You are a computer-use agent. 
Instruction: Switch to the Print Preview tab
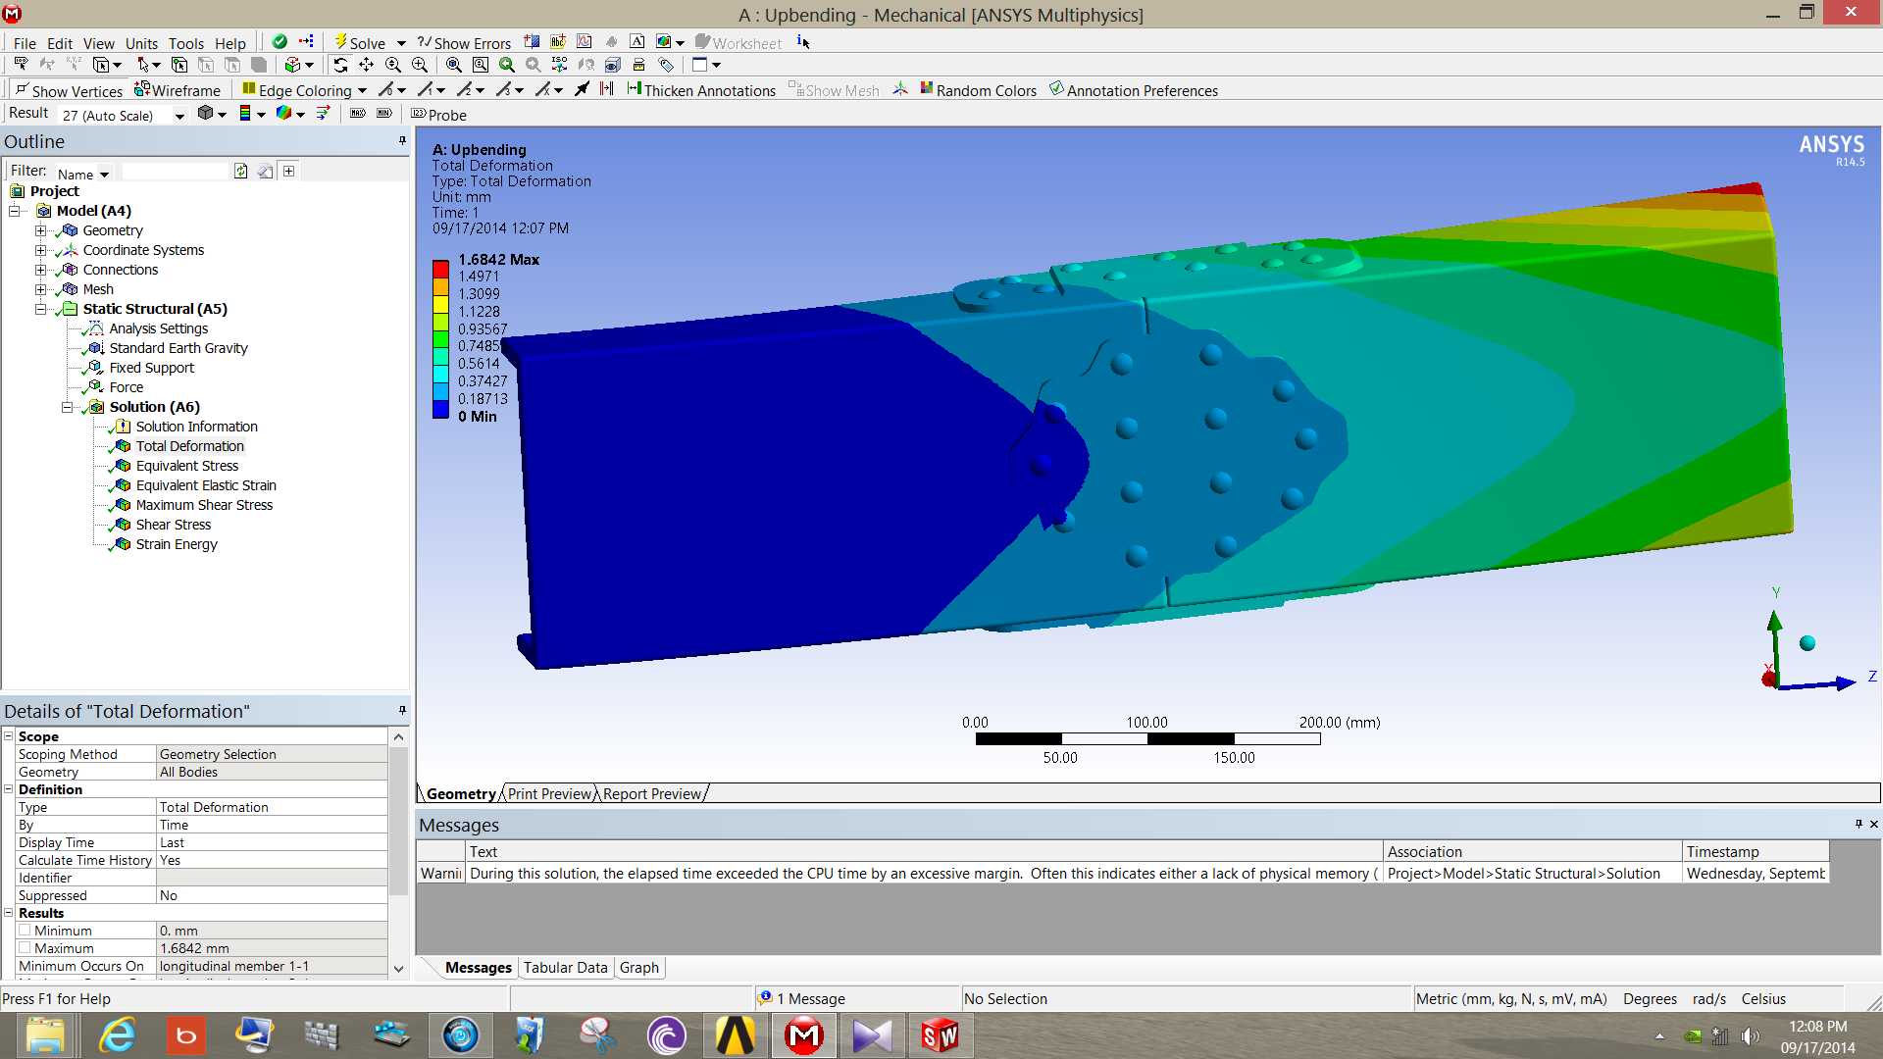[x=550, y=793]
